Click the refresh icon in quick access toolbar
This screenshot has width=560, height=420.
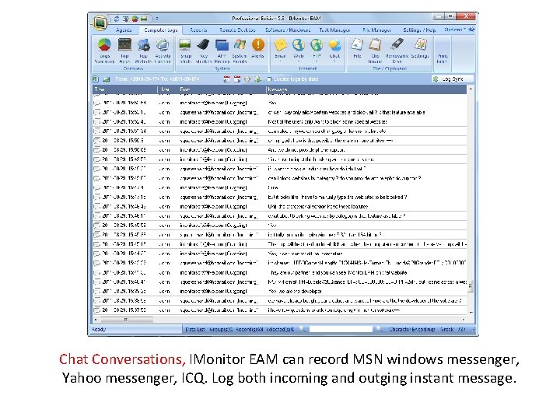(x=117, y=18)
